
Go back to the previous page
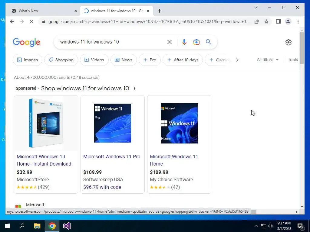tap(12, 21)
